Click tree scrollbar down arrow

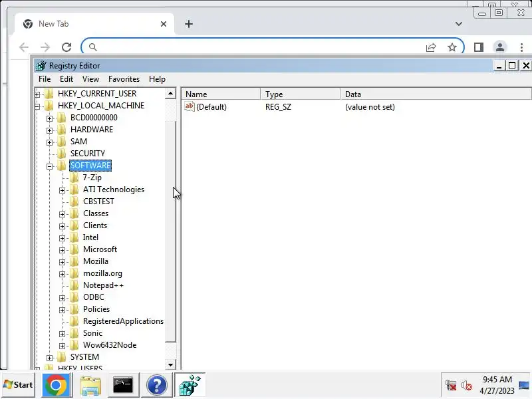170,364
